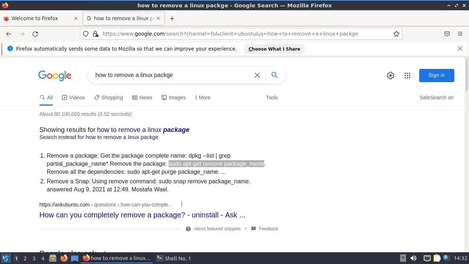The height and width of the screenshot is (264, 469).
Task: Dismiss the Mozilla data notification bar
Action: click(x=460, y=48)
